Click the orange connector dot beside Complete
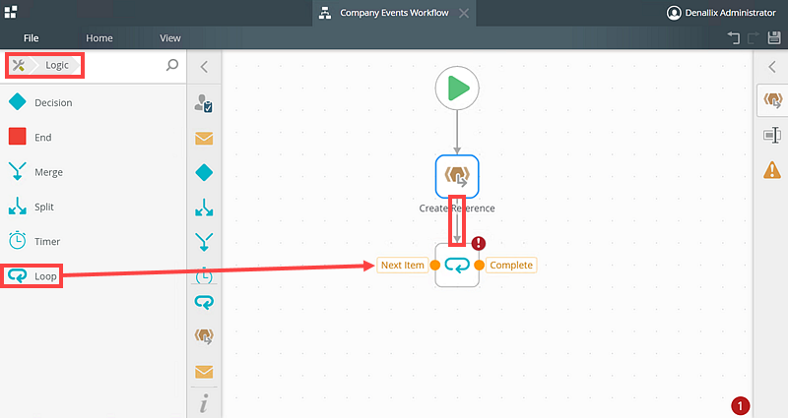Image resolution: width=788 pixels, height=418 pixels. [x=480, y=265]
